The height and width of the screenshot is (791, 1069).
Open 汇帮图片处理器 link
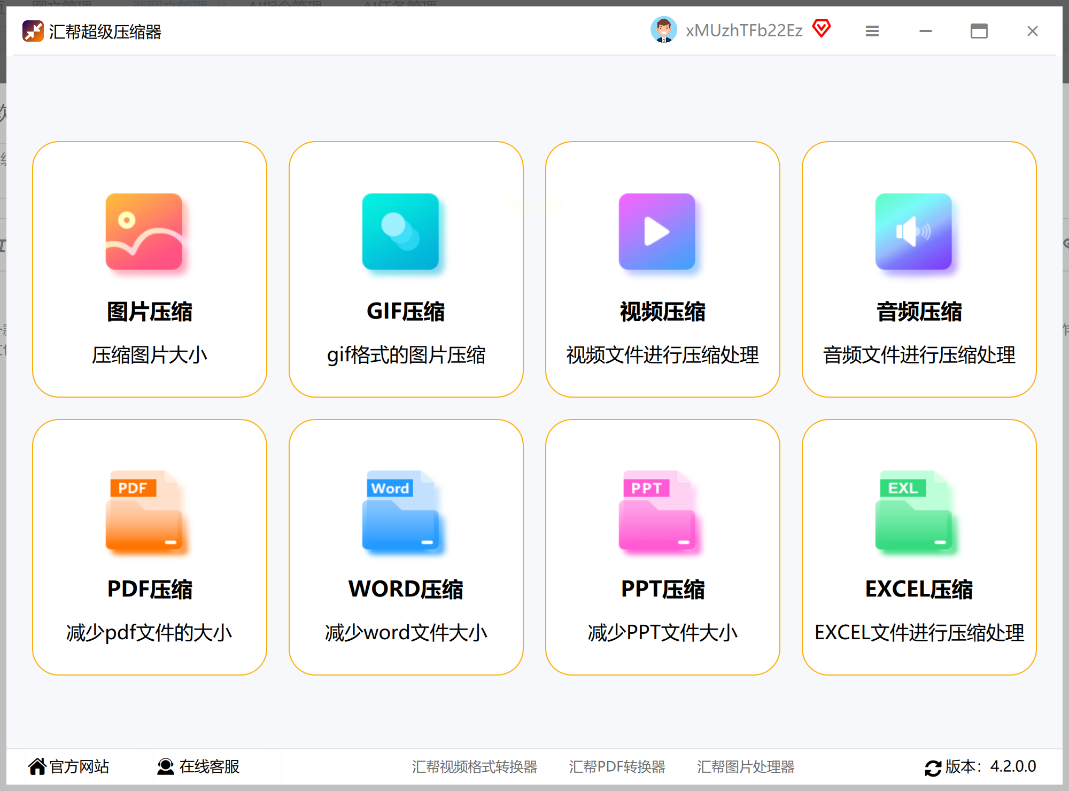745,767
